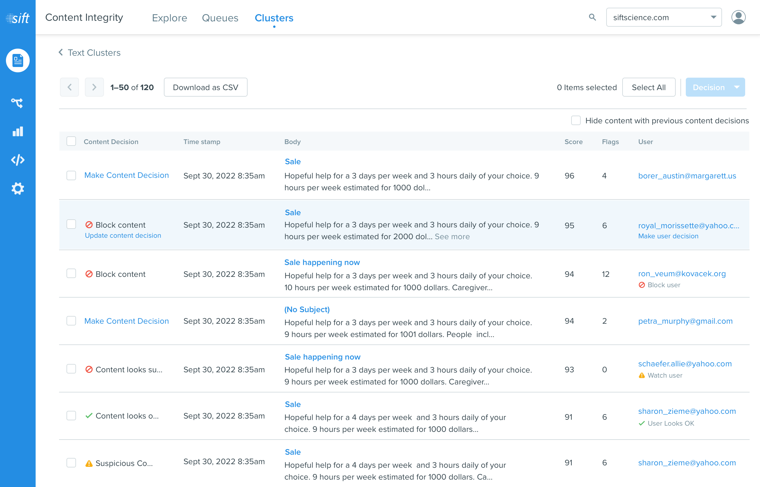This screenshot has height=487, width=760.
Task: Click Watch user warning icon
Action: [x=642, y=375]
